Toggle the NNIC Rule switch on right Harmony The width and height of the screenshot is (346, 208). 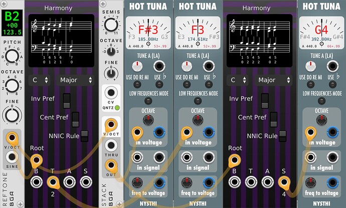pyautogui.click(x=282, y=136)
